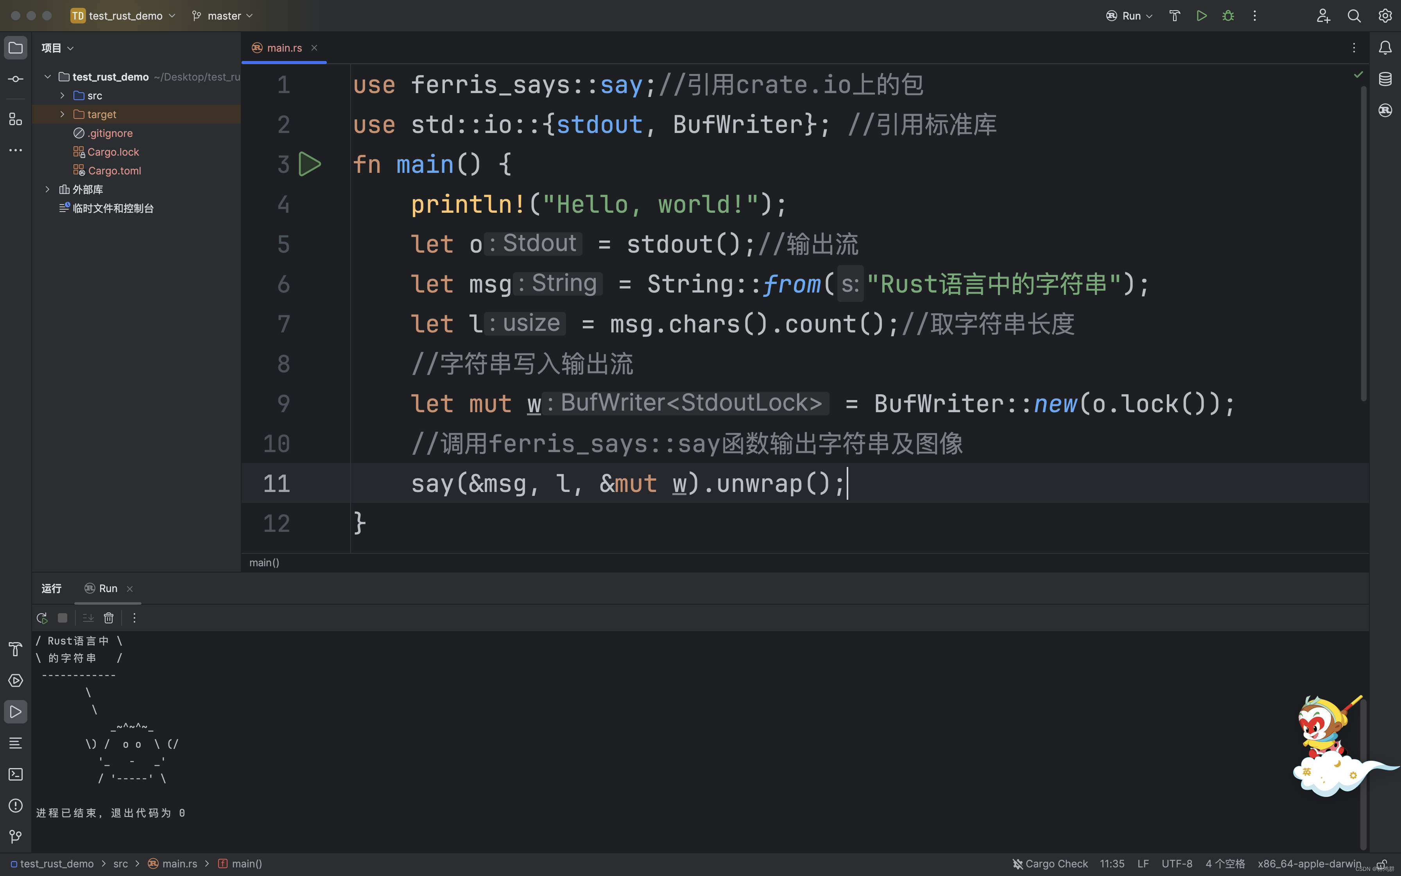Toggle the Project tool window folder icon

(x=16, y=47)
